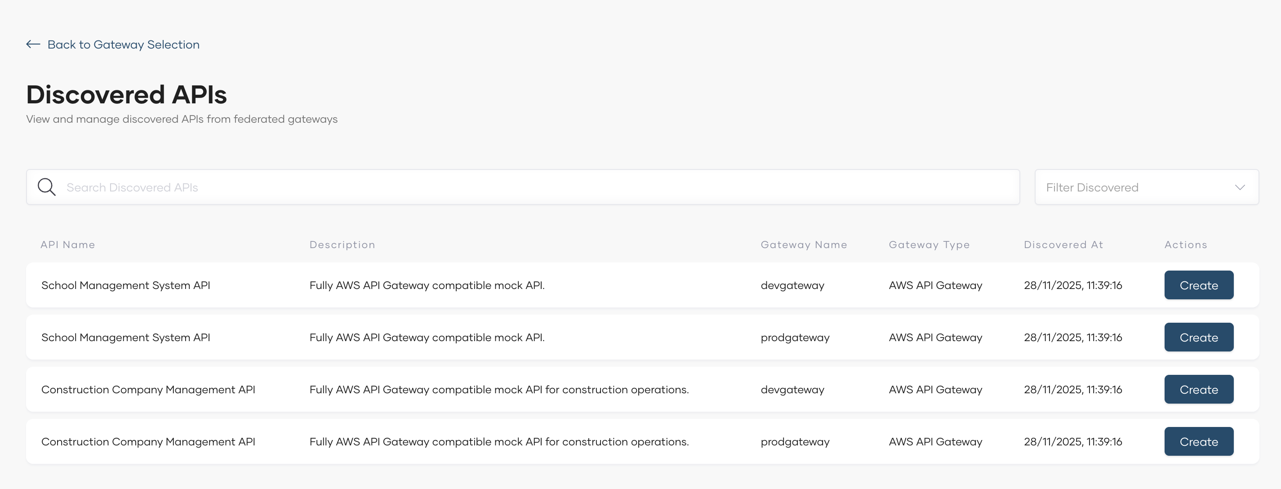Click the API Name column header
Viewport: 1281px width, 489px height.
(67, 244)
